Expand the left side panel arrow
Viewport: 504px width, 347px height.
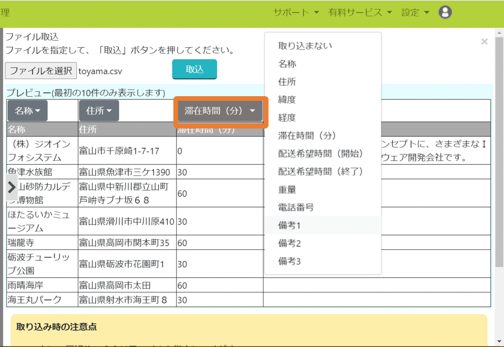pos(12,187)
